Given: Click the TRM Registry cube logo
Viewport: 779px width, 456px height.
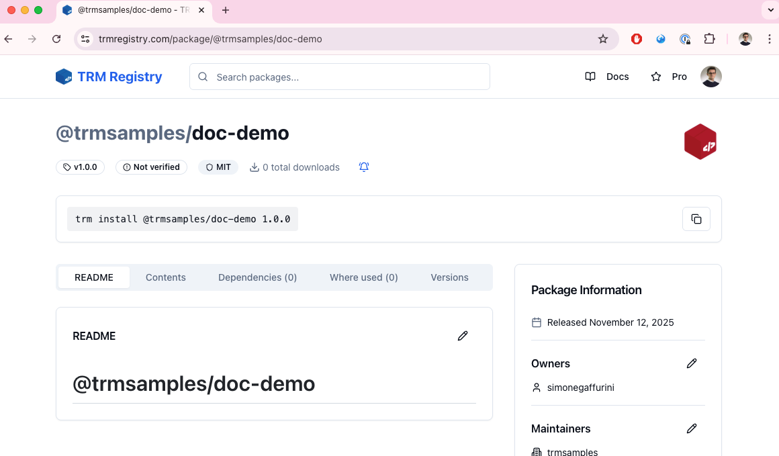Looking at the screenshot, I should pos(64,77).
